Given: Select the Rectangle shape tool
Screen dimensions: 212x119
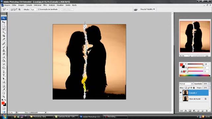Looking at the screenshot, I should click(x=4, y=82).
